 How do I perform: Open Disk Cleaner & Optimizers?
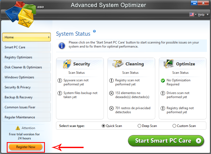[27, 67]
